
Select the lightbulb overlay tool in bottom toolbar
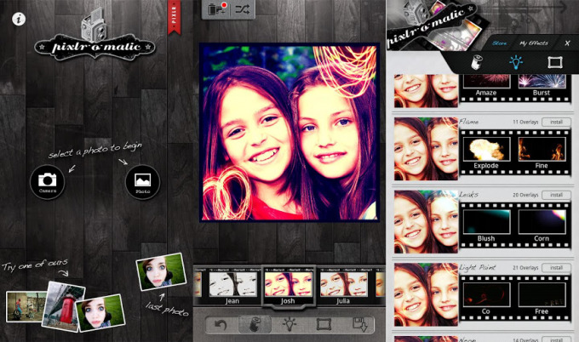(289, 324)
